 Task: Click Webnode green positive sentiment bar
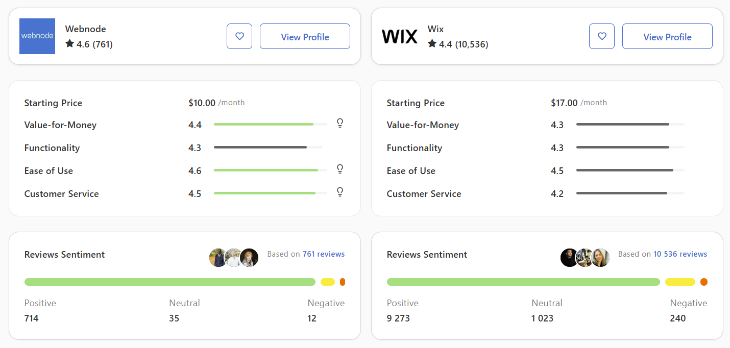(170, 282)
